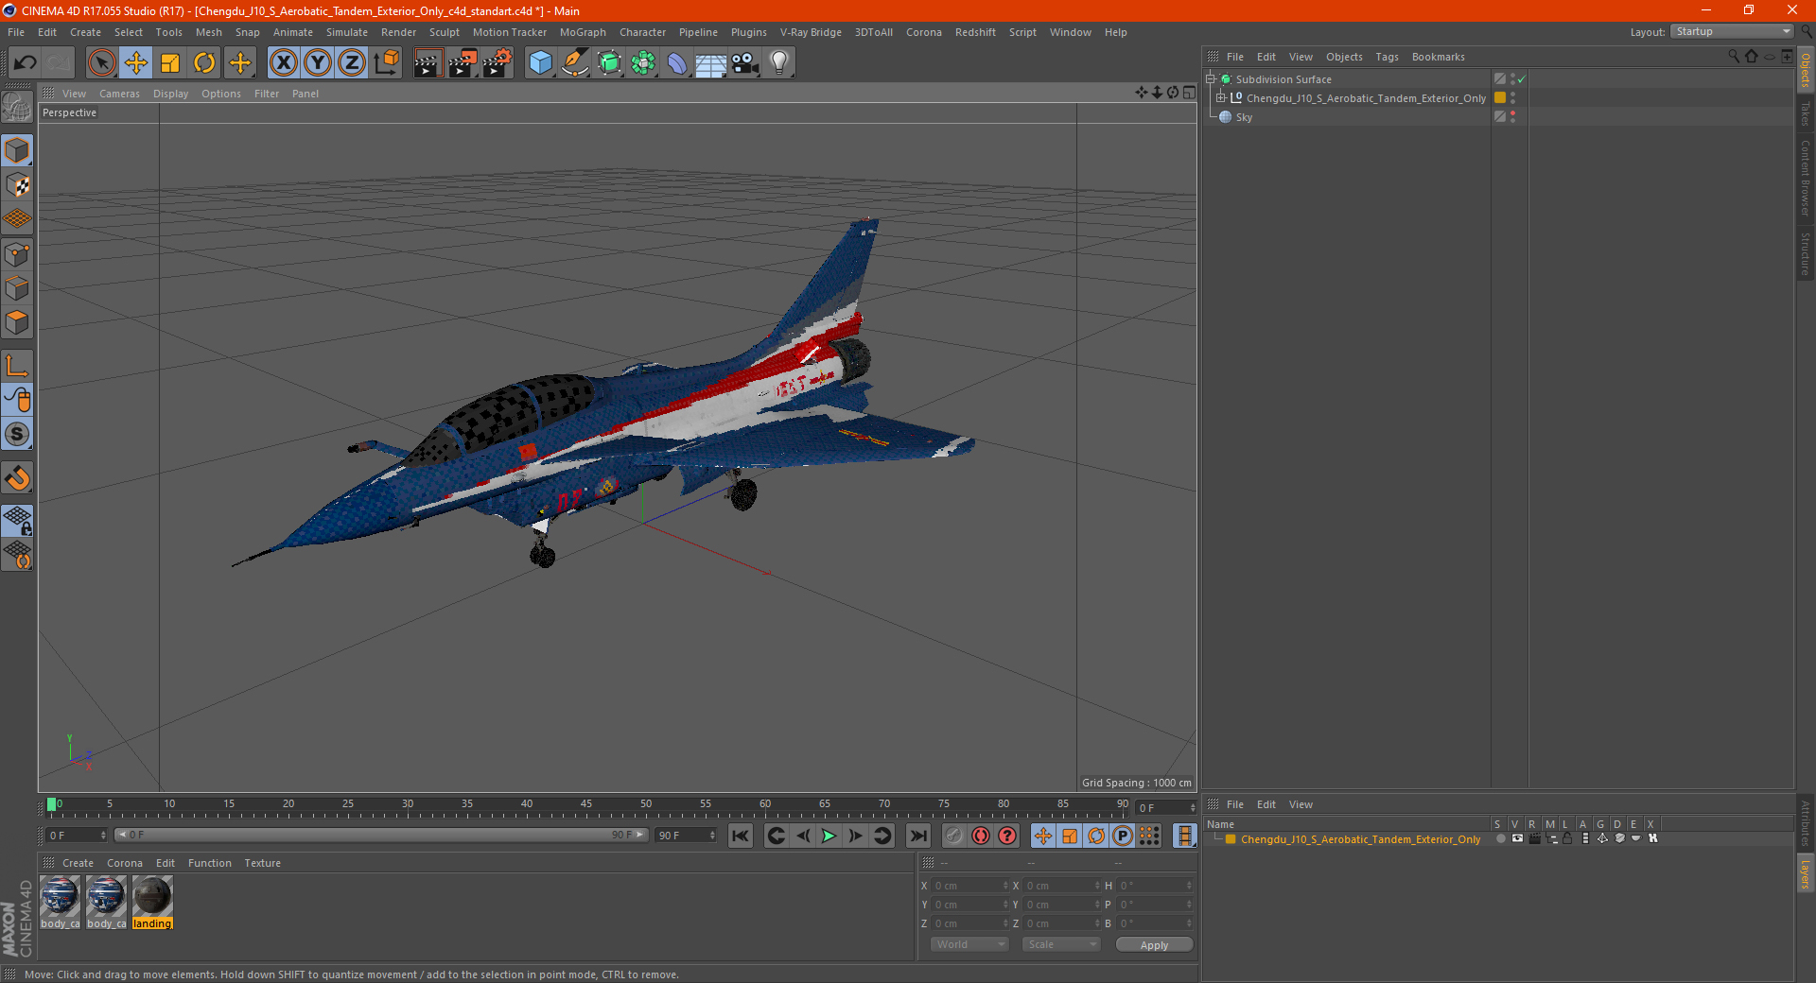Click the X position input field
1816x983 pixels.
[970, 886]
